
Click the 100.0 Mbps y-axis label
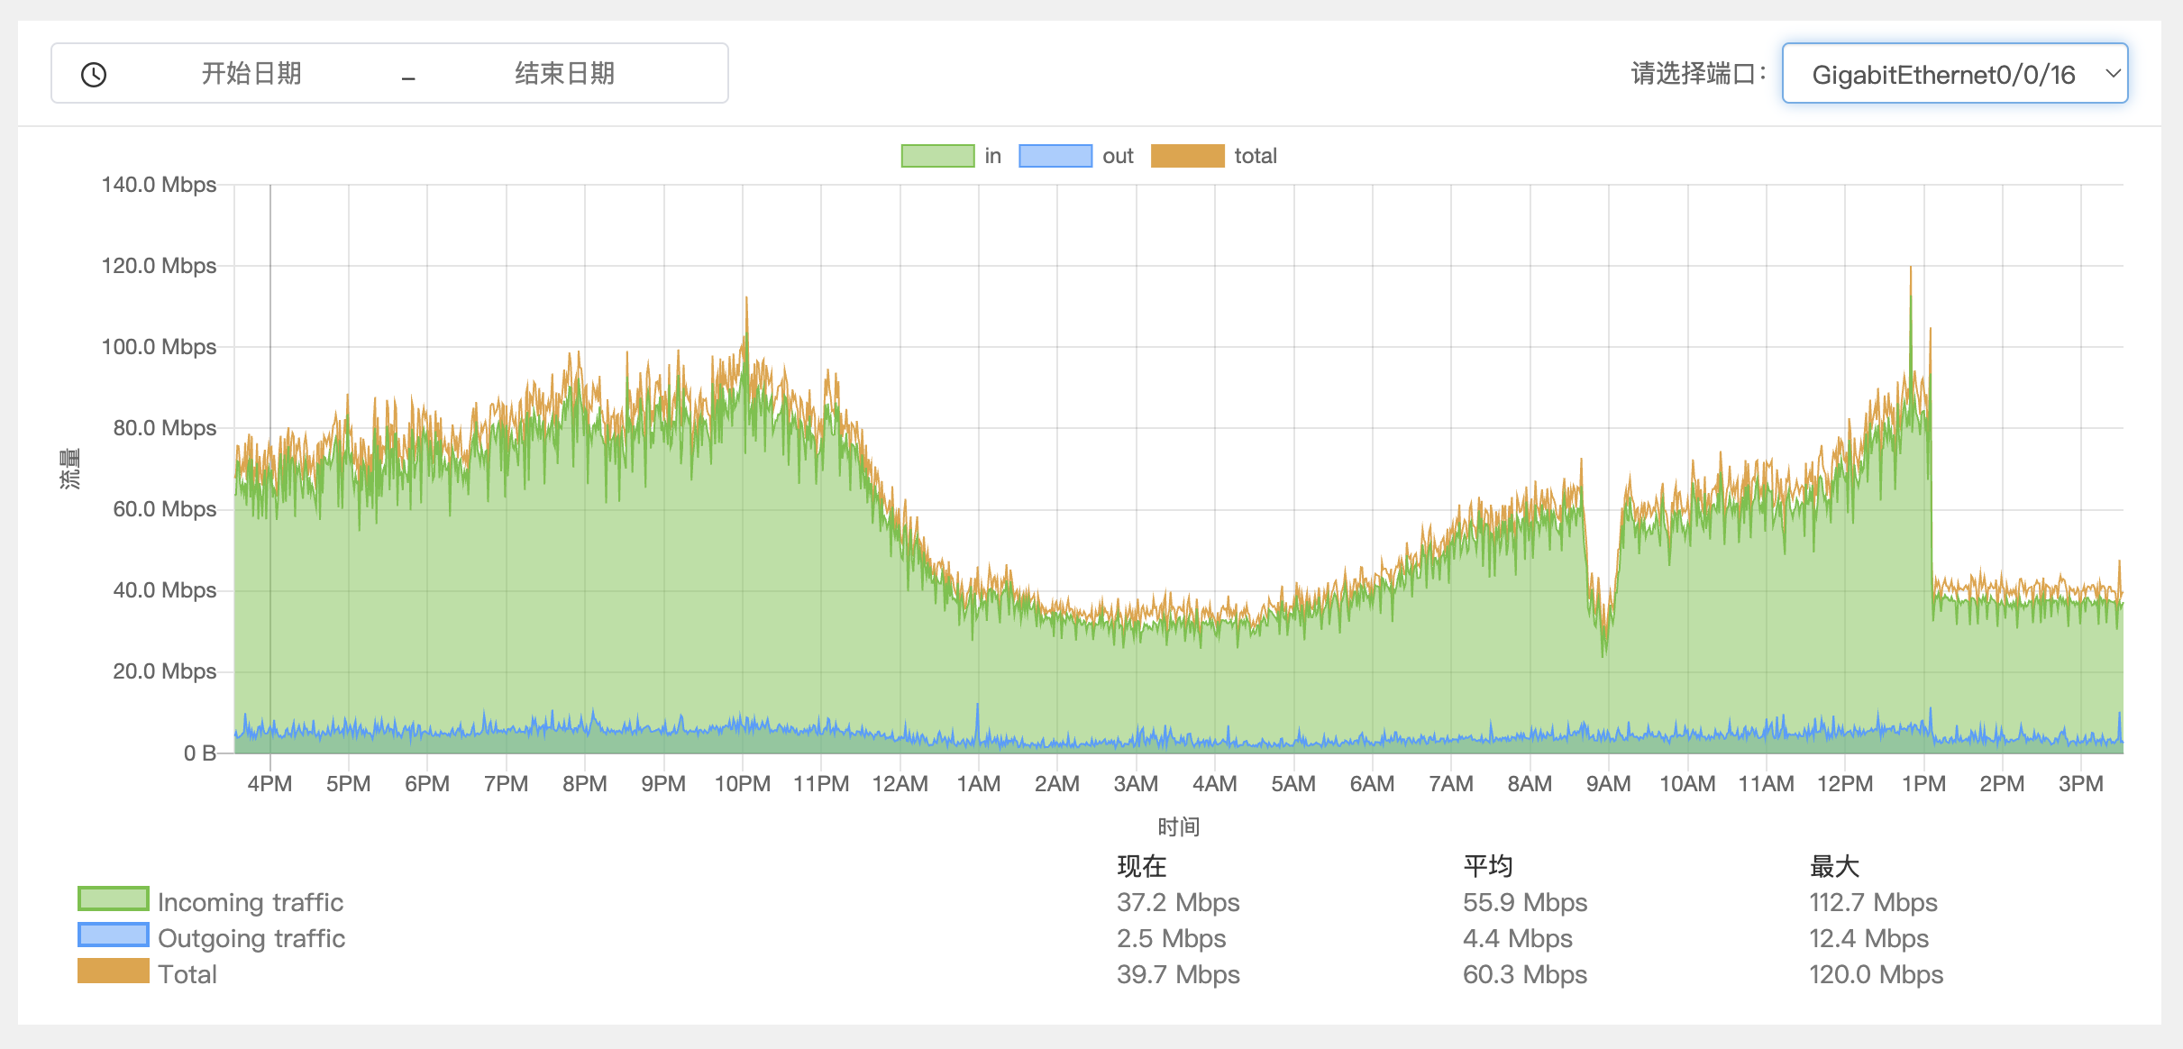pyautogui.click(x=159, y=347)
